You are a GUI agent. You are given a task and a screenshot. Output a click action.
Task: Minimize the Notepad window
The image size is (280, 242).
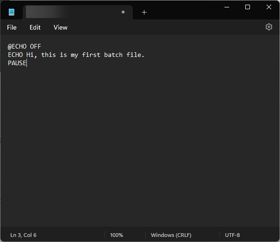click(x=227, y=7)
